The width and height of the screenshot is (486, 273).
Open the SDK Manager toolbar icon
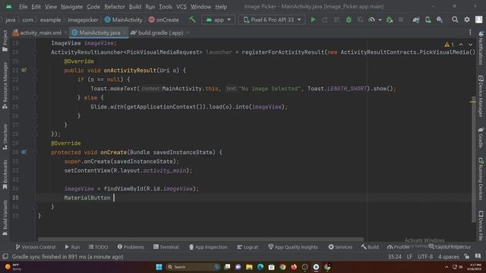[x=440, y=20]
